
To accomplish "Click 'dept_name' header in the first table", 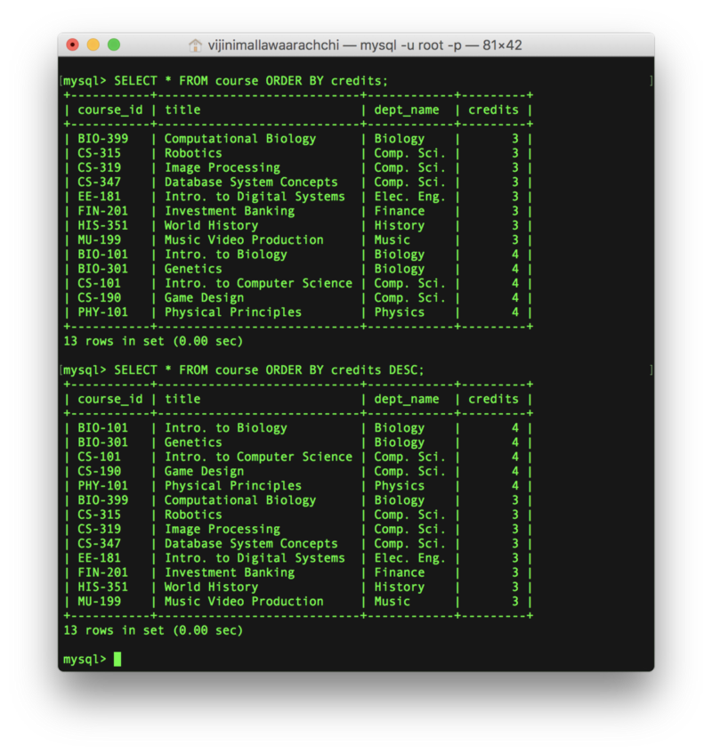I will (x=407, y=110).
